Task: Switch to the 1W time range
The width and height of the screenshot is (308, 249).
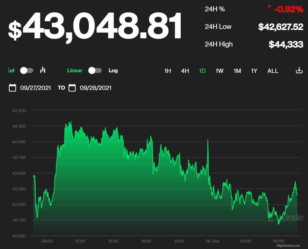Action: 219,71
